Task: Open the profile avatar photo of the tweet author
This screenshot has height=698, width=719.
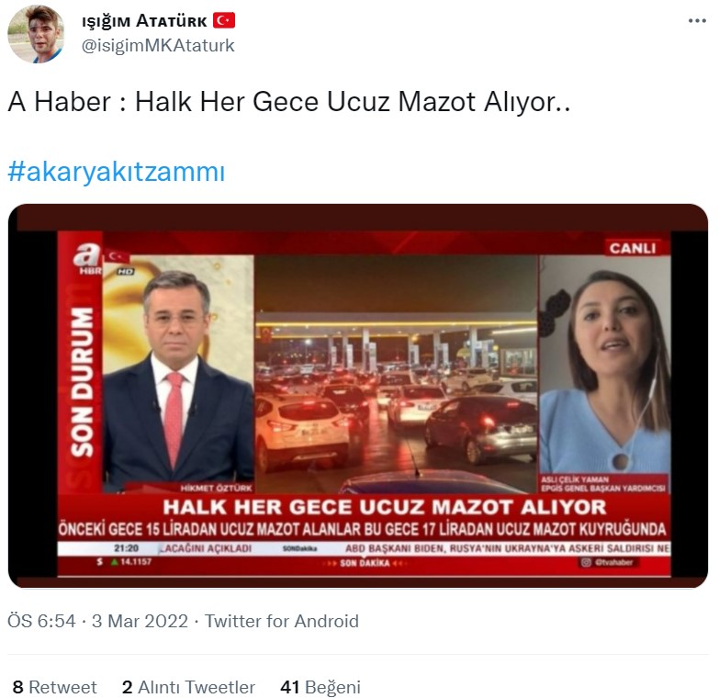Action: (x=36, y=34)
